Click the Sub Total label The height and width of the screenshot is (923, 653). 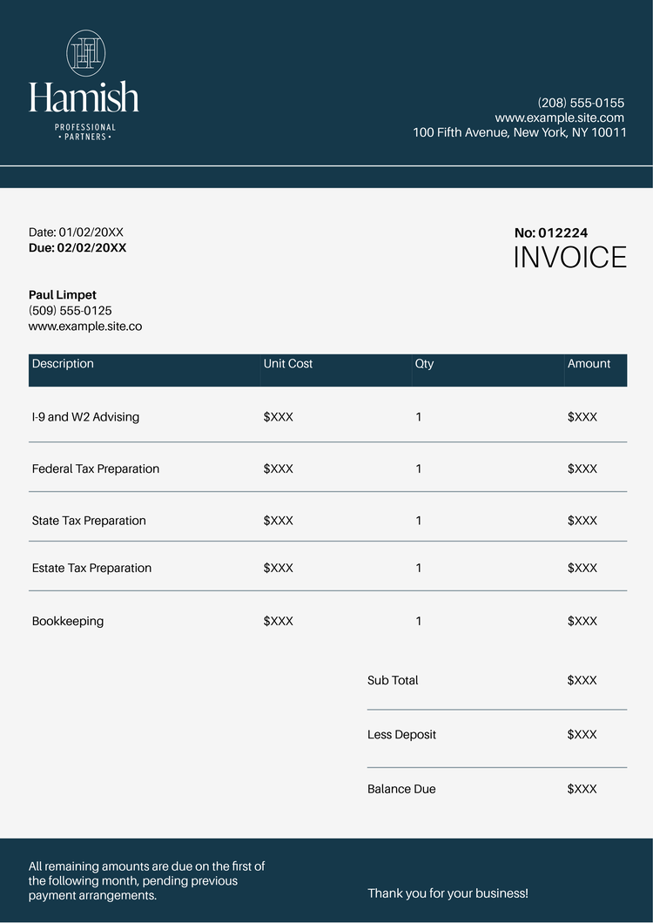tap(393, 680)
